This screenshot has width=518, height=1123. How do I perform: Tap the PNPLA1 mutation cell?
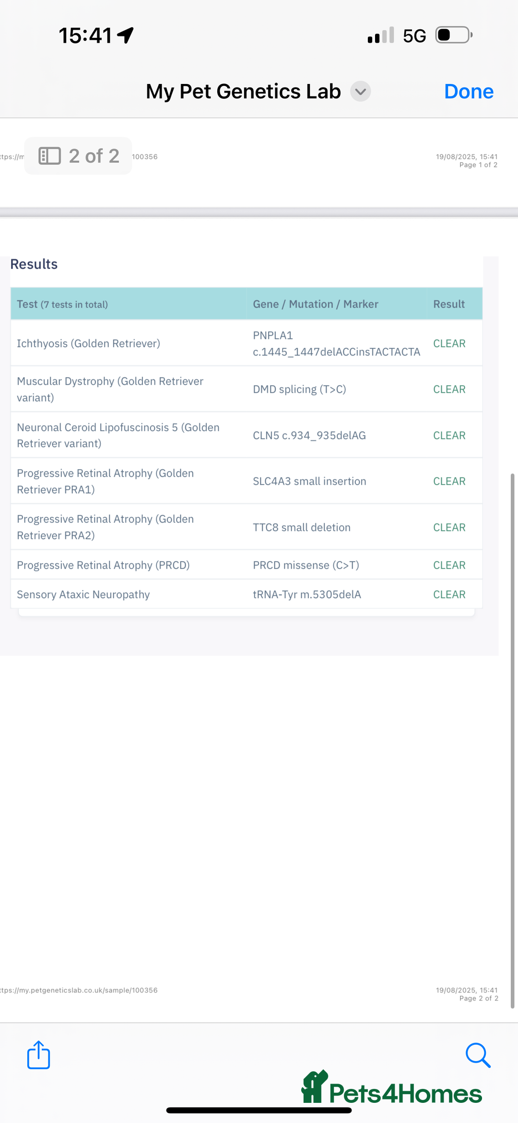pyautogui.click(x=336, y=343)
